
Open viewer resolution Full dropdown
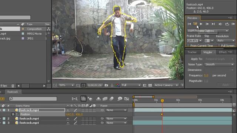[131, 85]
